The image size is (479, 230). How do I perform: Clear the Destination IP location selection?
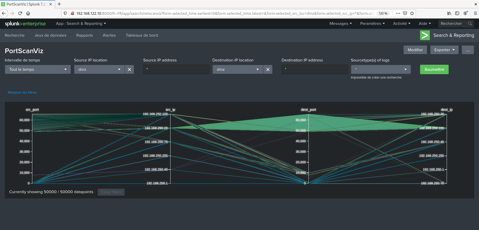[268, 69]
